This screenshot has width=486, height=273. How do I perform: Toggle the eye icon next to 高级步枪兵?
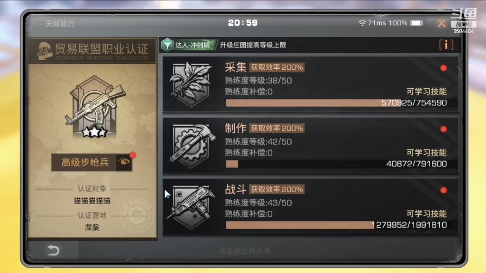click(x=124, y=162)
